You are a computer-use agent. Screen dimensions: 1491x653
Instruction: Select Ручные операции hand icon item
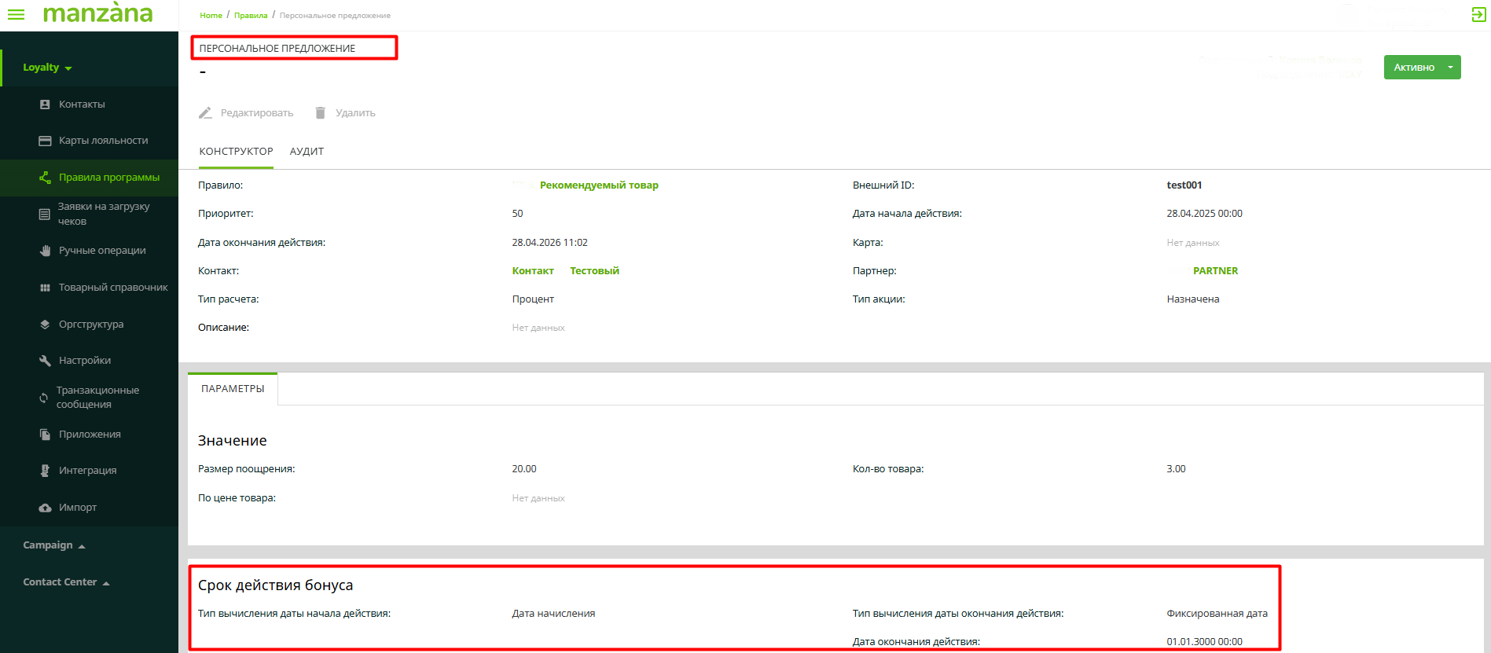click(102, 251)
